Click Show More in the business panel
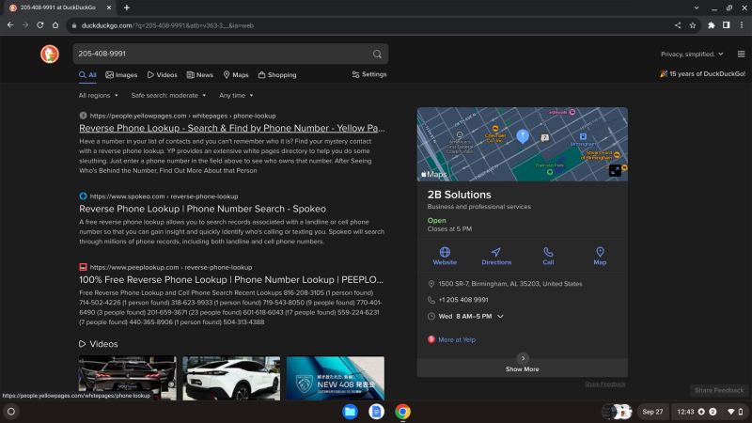Screen dimensions: 752x423 pyautogui.click(x=523, y=368)
